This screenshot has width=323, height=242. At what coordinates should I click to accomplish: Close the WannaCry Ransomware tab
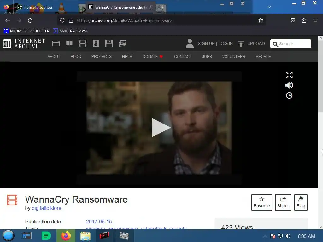[x=150, y=7]
